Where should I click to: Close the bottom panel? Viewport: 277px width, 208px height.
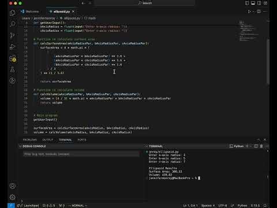265,140
